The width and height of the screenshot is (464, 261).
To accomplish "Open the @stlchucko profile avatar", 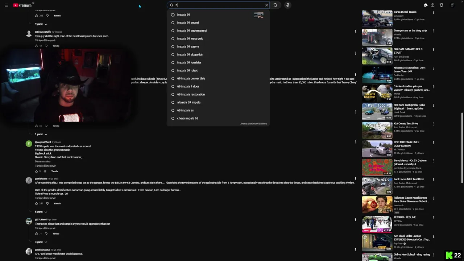I will point(29,181).
